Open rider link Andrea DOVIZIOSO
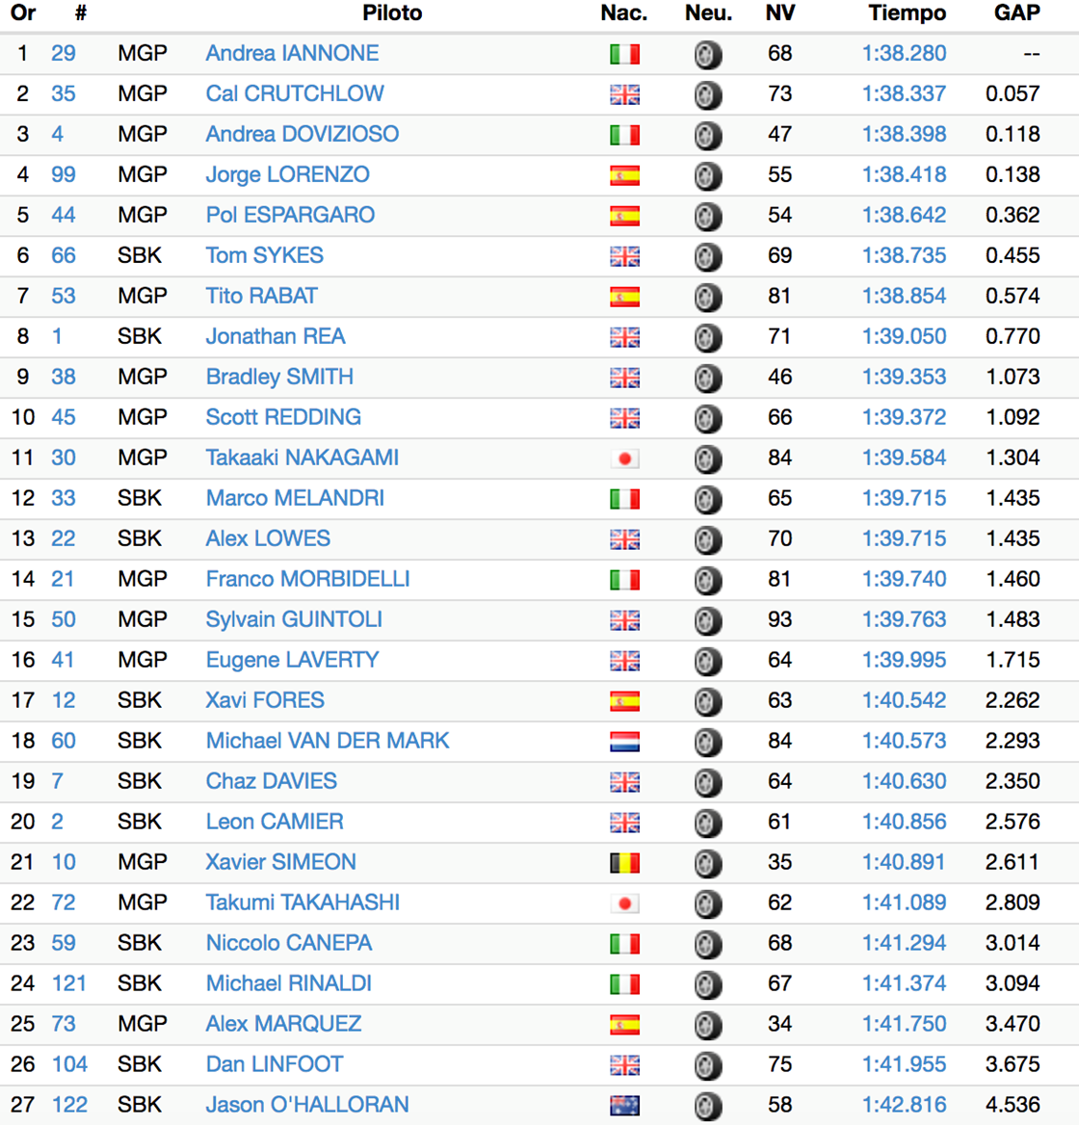The width and height of the screenshot is (1079, 1125). (x=303, y=134)
